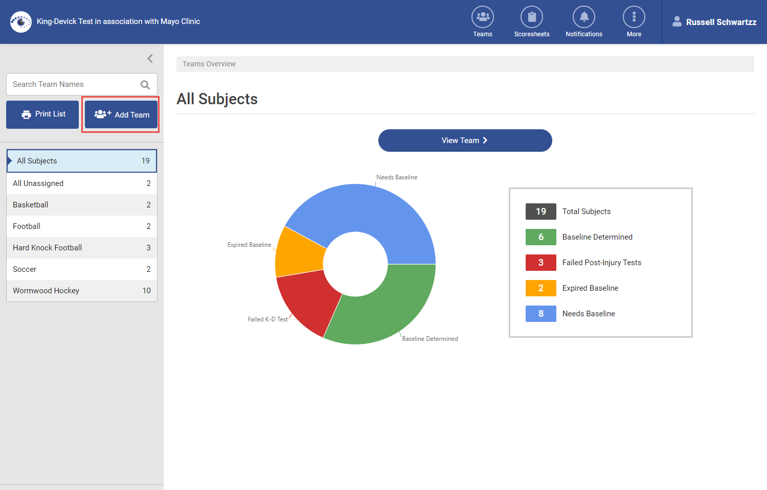The image size is (767, 490).
Task: Click the Add Team button
Action: coord(121,114)
